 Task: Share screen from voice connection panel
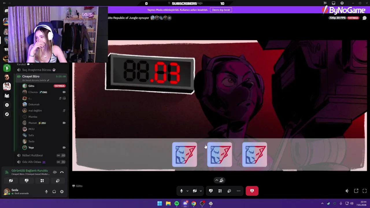pyautogui.click(x=27, y=181)
